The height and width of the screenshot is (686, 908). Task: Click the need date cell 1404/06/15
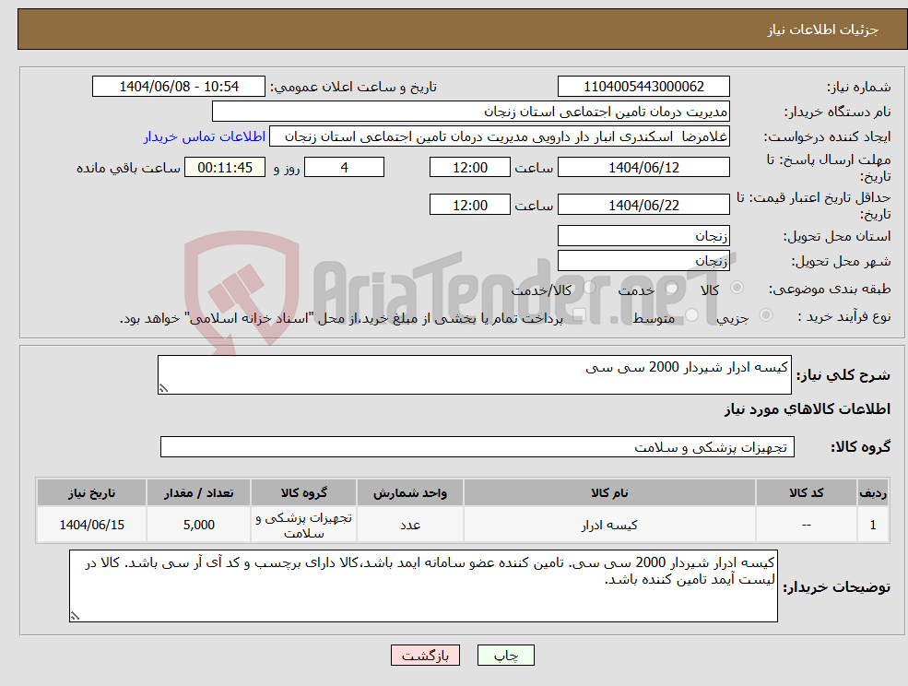(x=91, y=525)
